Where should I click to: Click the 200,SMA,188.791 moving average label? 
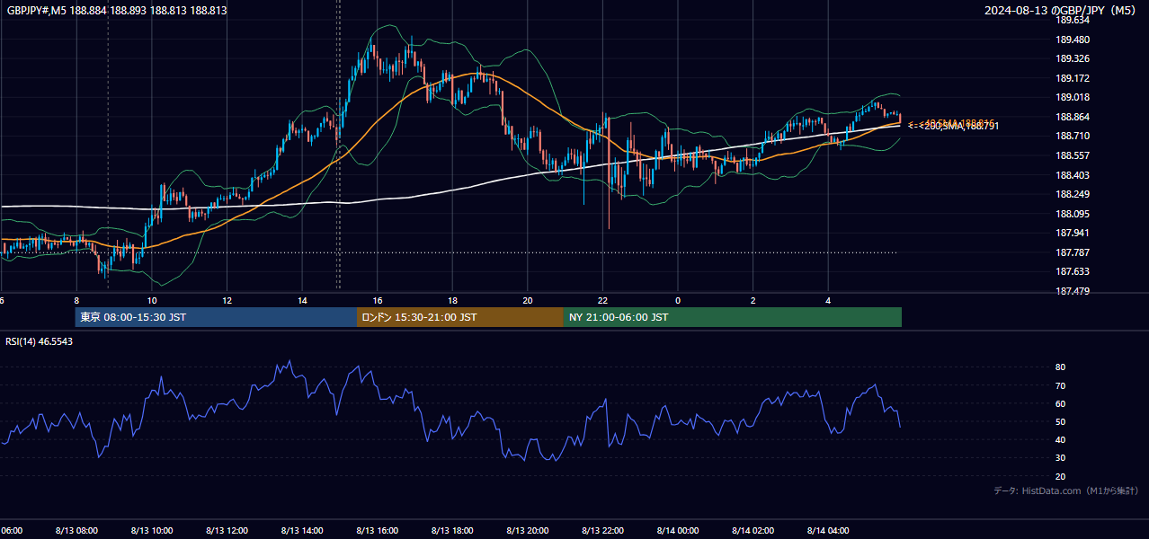tap(958, 127)
